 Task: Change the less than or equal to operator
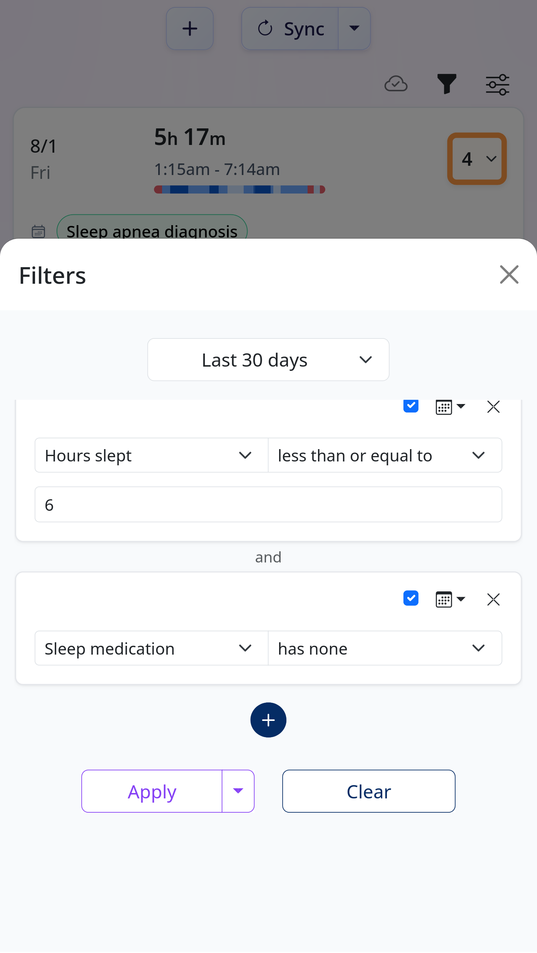click(385, 455)
